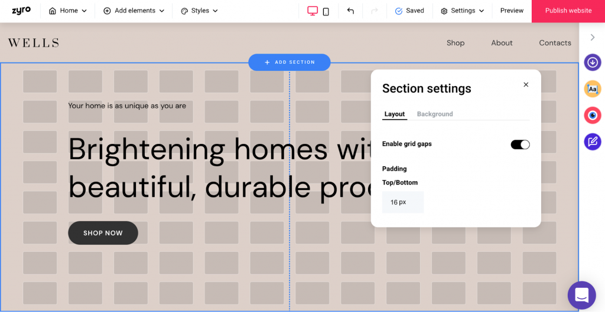Click the Saved status indicator
The image size is (605, 312).
pyautogui.click(x=410, y=11)
